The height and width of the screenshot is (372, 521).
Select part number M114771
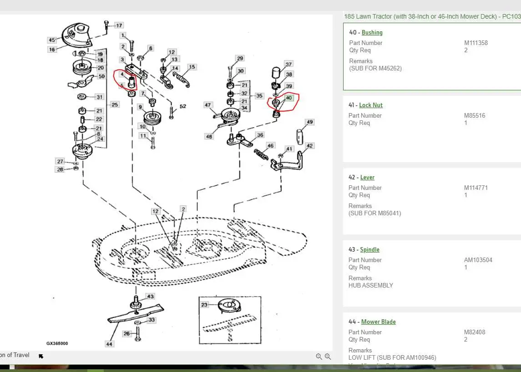pyautogui.click(x=476, y=188)
